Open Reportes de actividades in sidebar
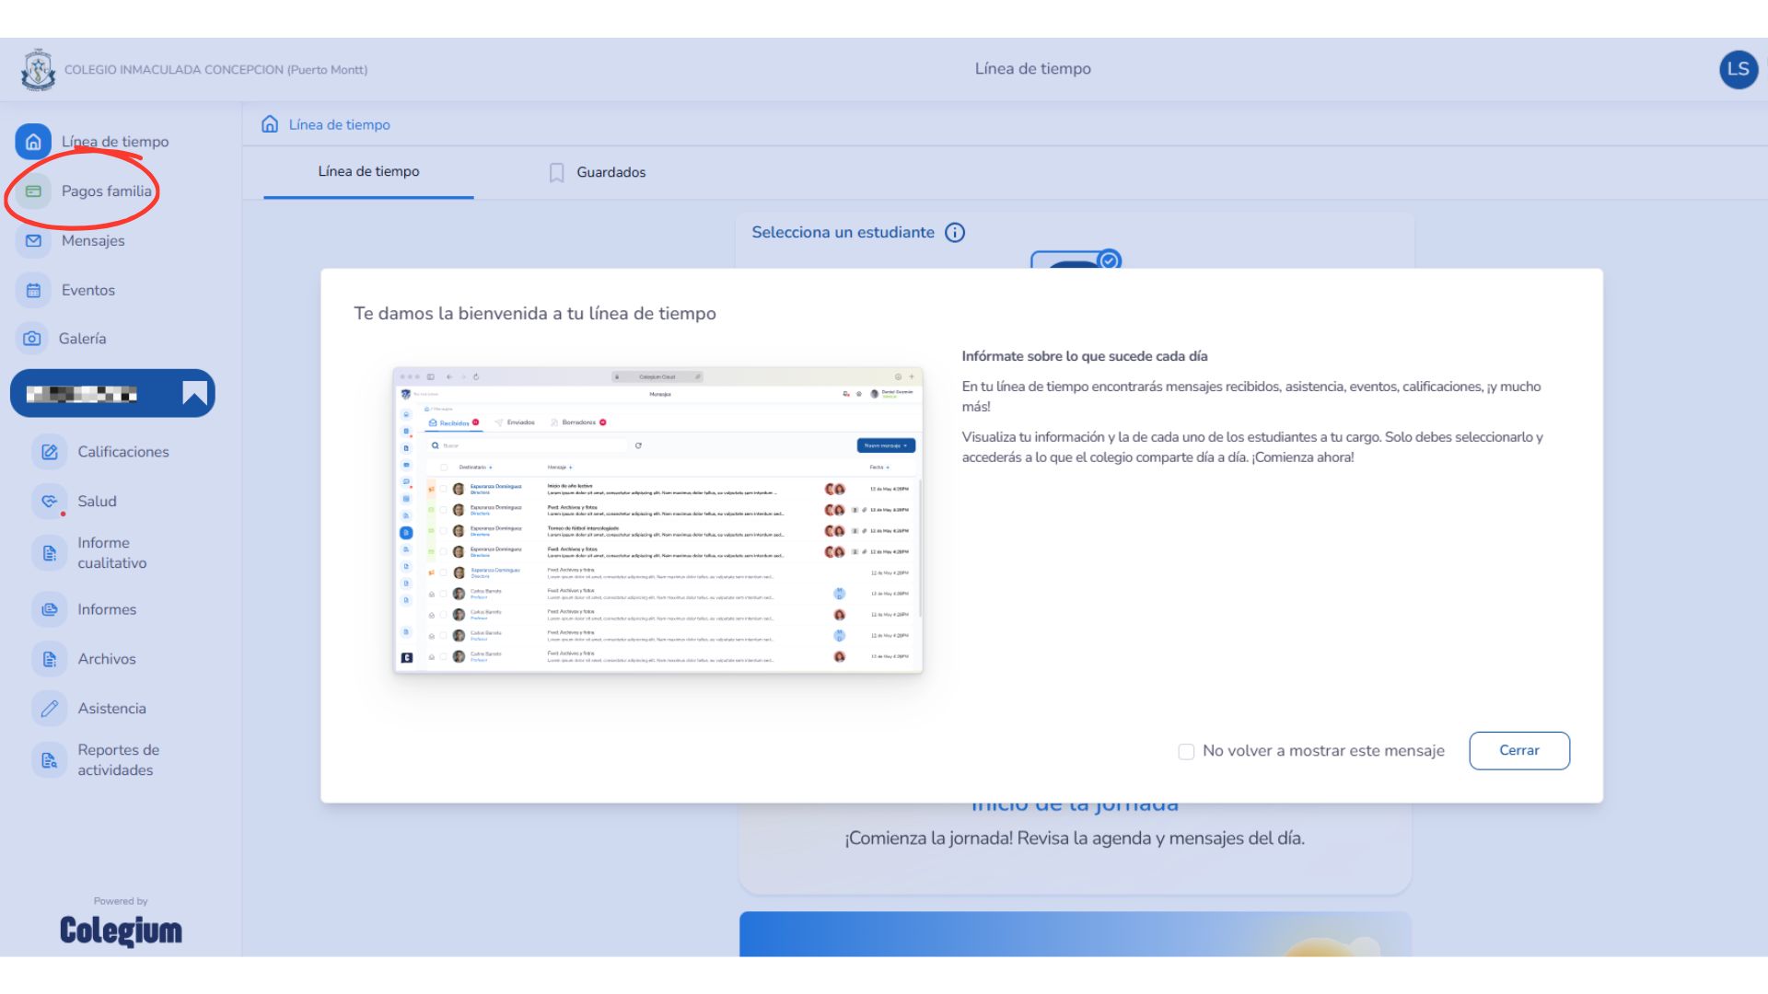 [118, 760]
